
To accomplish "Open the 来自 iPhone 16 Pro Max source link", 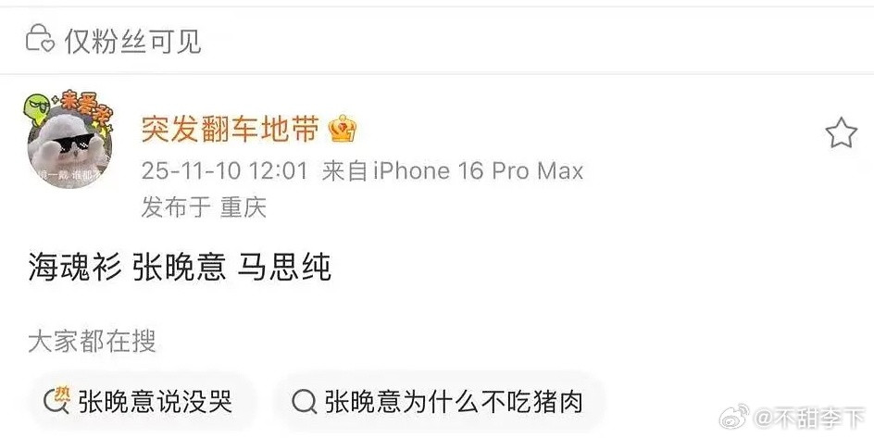I will pyautogui.click(x=453, y=170).
